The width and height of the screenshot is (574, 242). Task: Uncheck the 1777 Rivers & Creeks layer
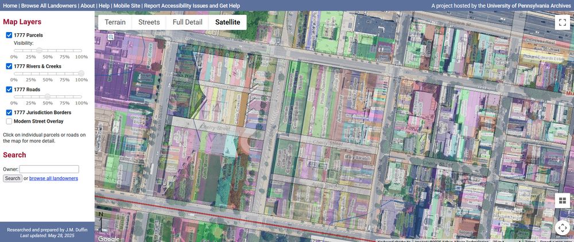(9, 66)
